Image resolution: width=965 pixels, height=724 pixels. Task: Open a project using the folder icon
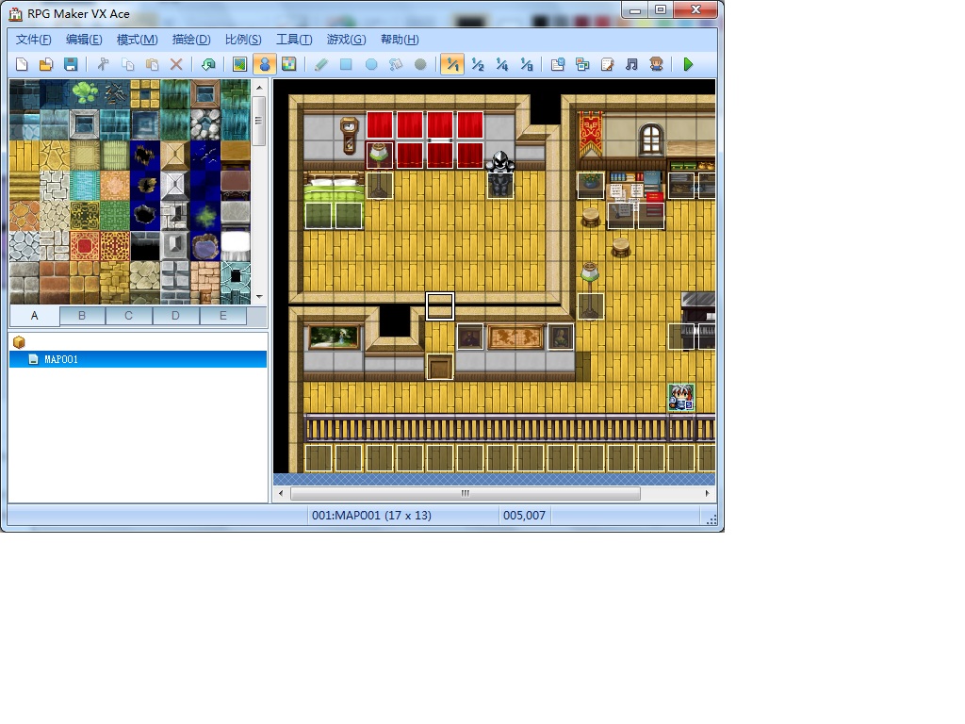46,64
